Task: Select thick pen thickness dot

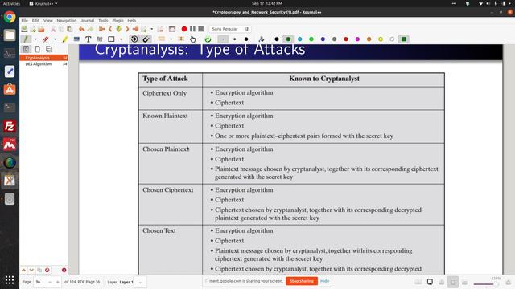Action: tap(246, 39)
